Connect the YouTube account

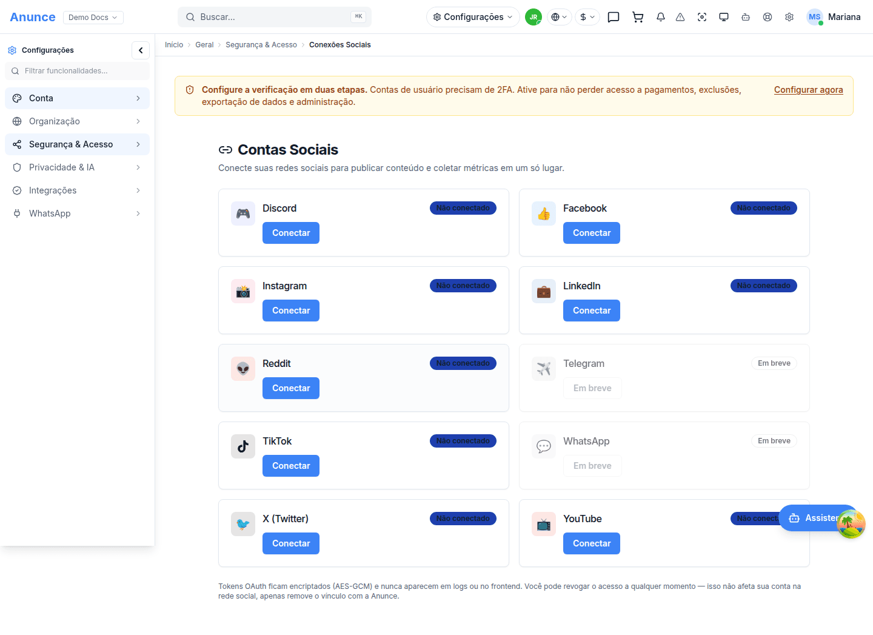tap(592, 543)
